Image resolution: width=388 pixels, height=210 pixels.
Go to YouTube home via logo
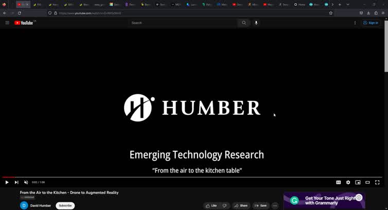[24, 23]
